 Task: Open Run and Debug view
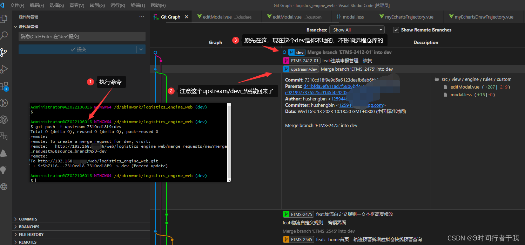pyautogui.click(x=4, y=69)
